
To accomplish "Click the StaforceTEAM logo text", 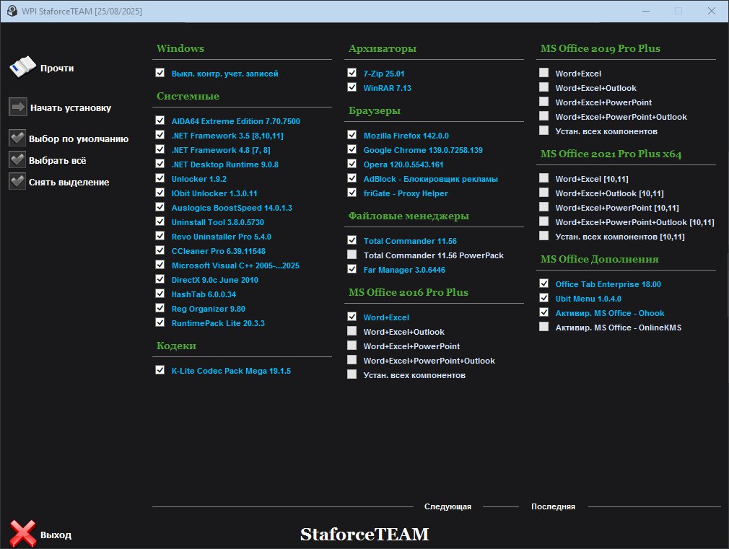I will tap(364, 534).
